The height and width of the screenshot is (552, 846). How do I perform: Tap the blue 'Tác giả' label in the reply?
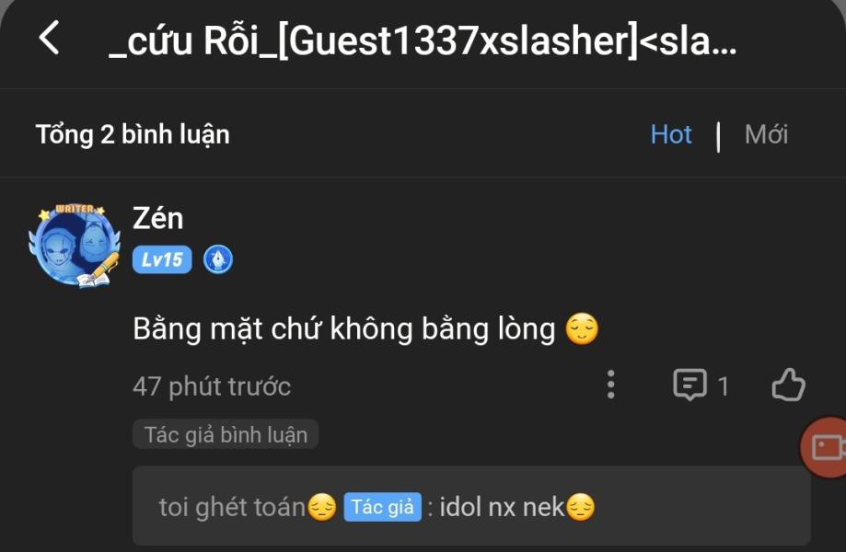coord(383,507)
